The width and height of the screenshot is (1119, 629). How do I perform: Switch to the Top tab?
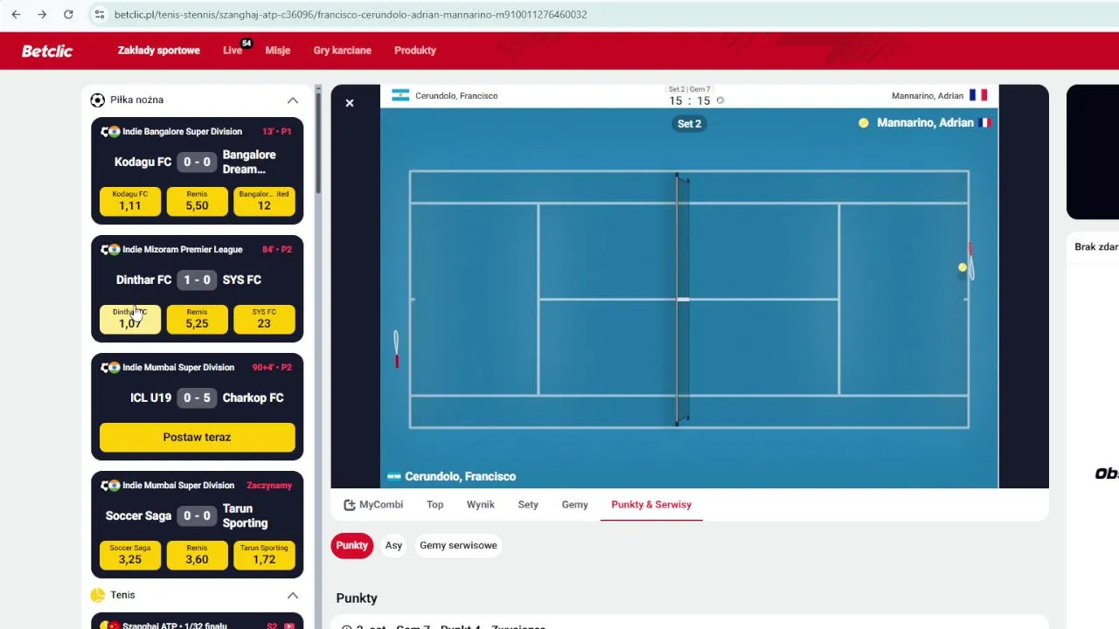434,505
